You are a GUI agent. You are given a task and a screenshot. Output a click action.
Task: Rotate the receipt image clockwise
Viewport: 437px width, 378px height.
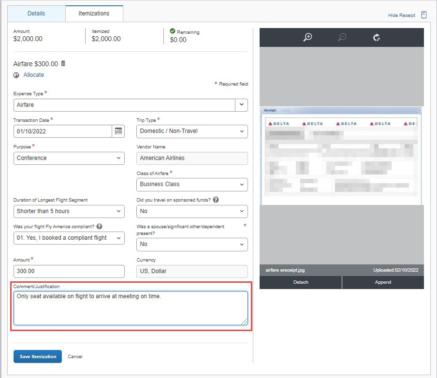click(377, 37)
